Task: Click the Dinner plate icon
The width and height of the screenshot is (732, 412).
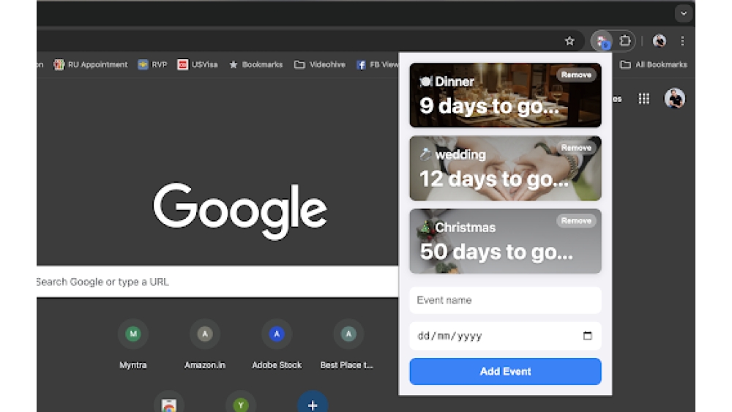Action: point(425,82)
